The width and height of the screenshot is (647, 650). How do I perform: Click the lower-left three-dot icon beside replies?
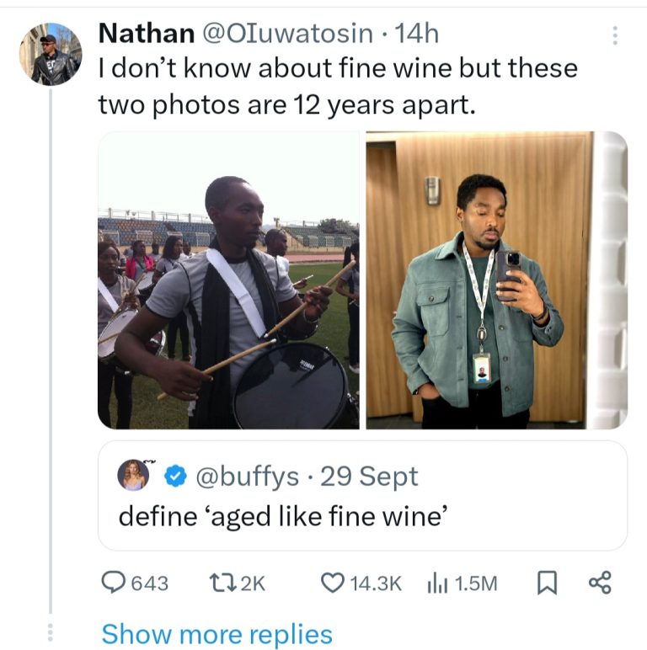click(x=50, y=631)
